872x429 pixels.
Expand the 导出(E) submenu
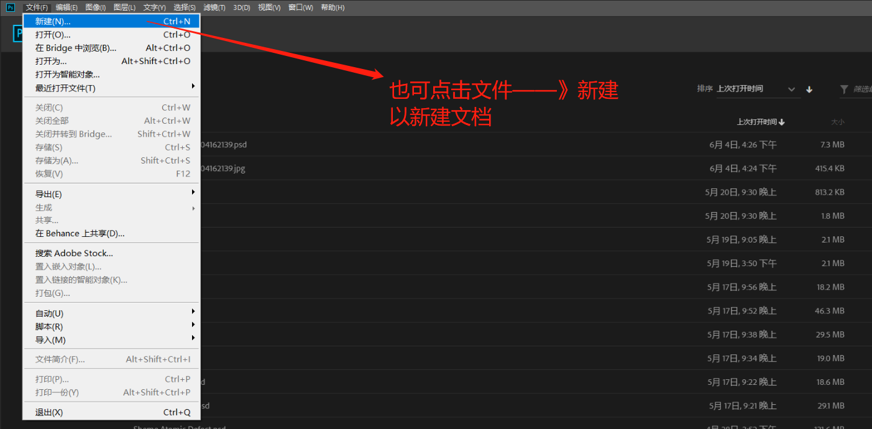[111, 194]
